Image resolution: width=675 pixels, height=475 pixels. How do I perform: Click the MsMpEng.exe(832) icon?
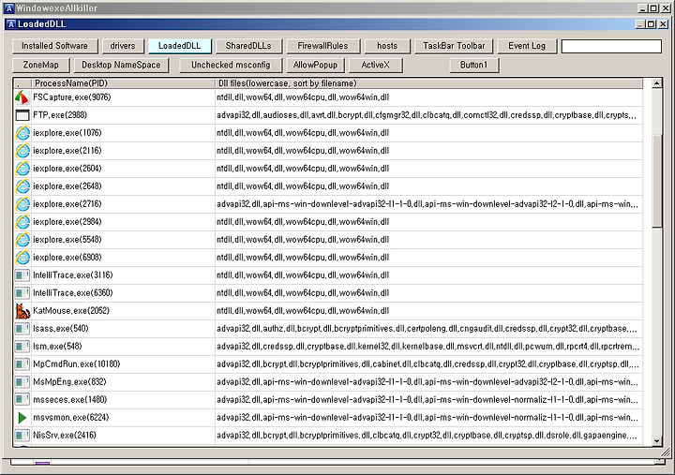click(x=22, y=382)
